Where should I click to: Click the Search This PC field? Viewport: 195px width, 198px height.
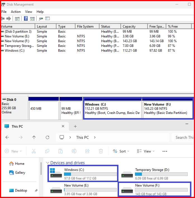pos(184,137)
